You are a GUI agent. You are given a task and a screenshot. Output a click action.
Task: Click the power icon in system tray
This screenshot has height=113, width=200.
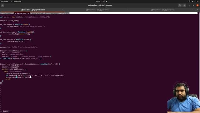[x=195, y=1]
